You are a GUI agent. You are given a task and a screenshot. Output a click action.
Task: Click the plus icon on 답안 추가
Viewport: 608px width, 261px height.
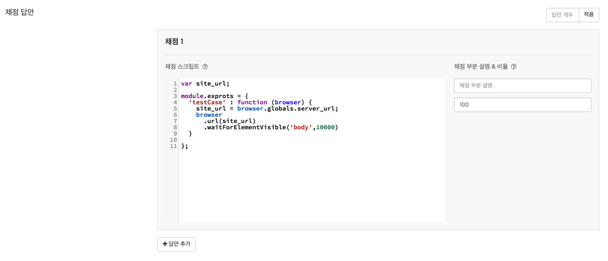[x=165, y=244]
